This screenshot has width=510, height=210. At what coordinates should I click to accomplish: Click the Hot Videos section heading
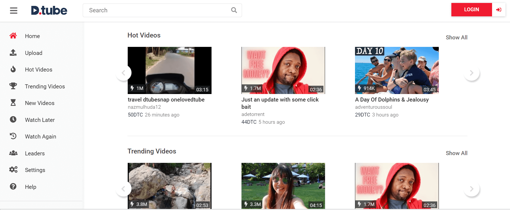pyautogui.click(x=144, y=35)
